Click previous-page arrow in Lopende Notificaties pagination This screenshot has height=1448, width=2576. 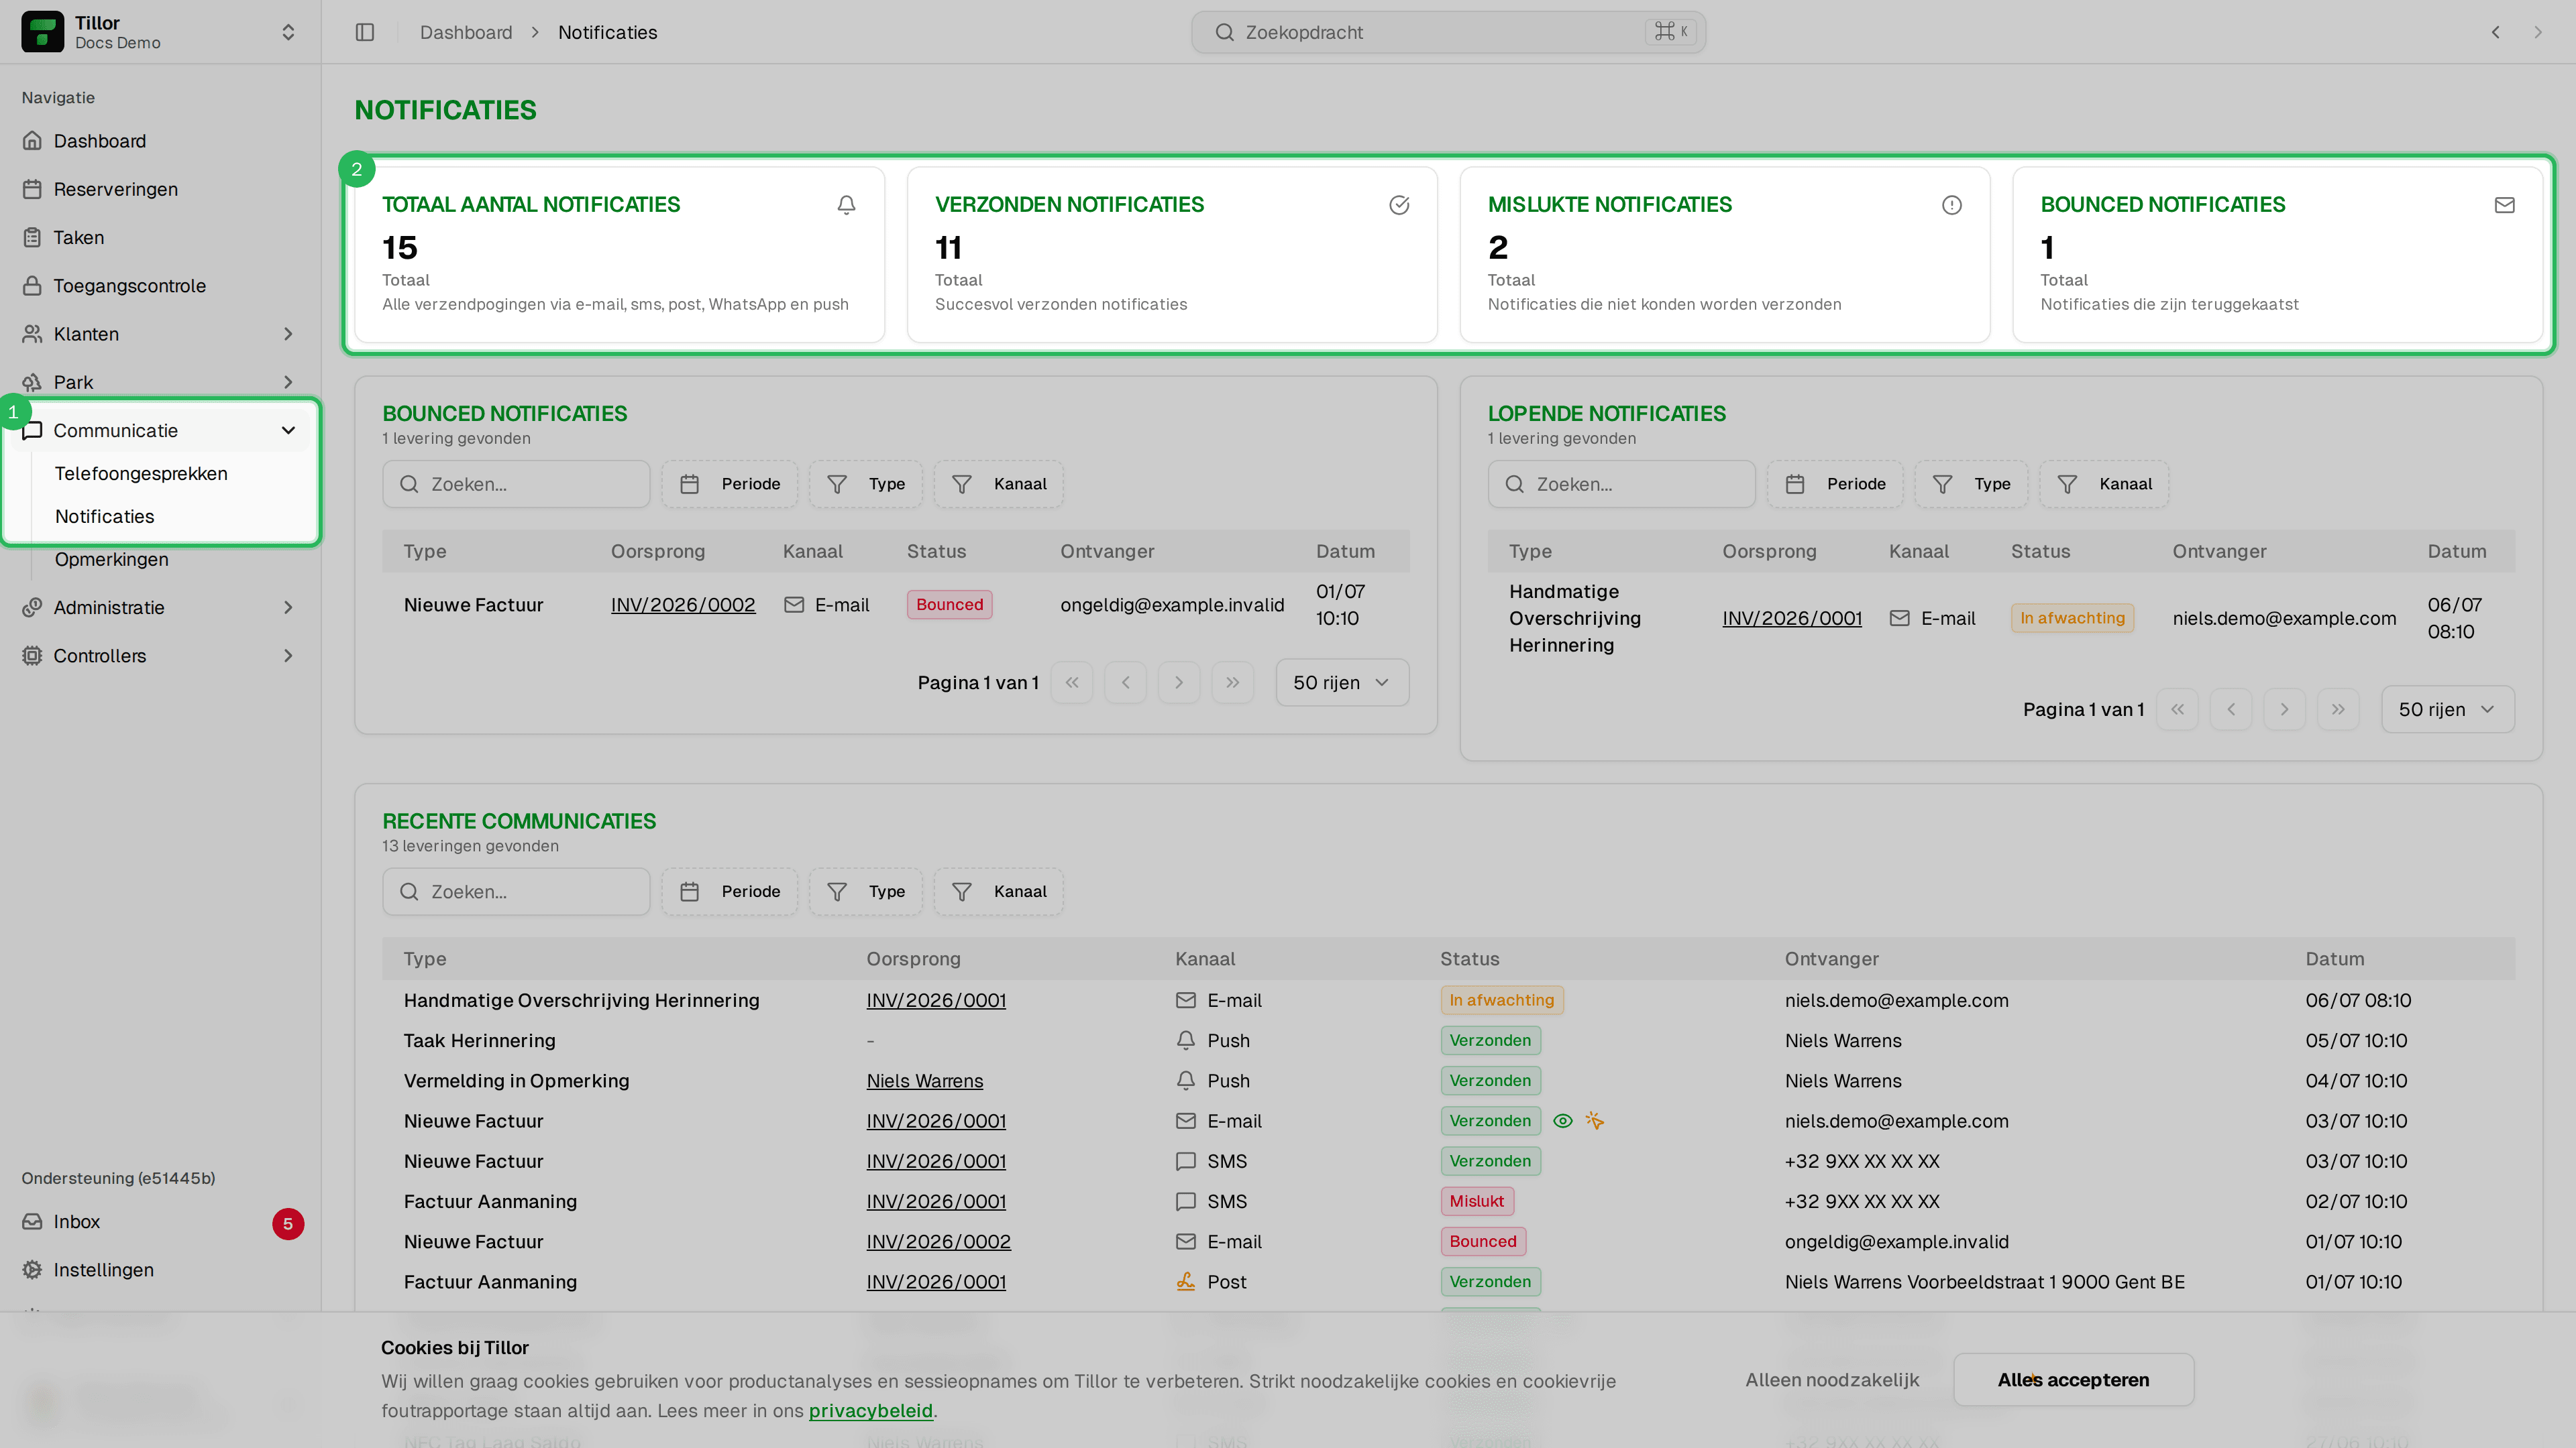(2231, 709)
